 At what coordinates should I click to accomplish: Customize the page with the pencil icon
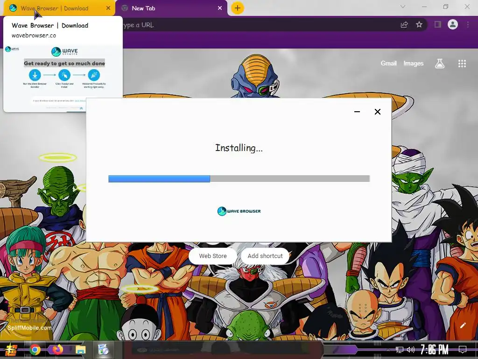[463, 325]
